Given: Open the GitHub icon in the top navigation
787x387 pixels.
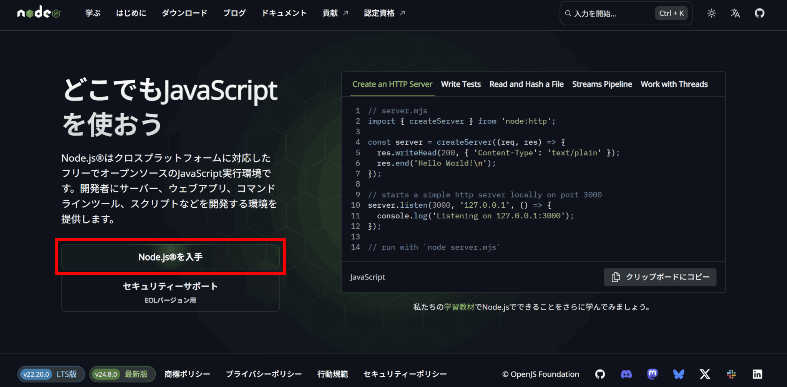Looking at the screenshot, I should click(x=759, y=13).
